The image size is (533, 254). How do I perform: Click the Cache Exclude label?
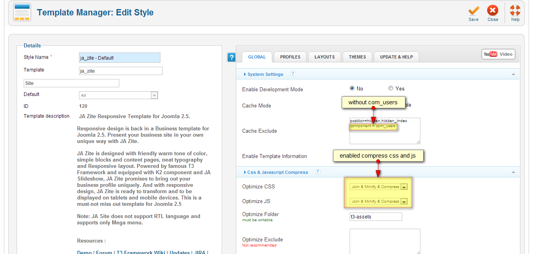click(260, 131)
